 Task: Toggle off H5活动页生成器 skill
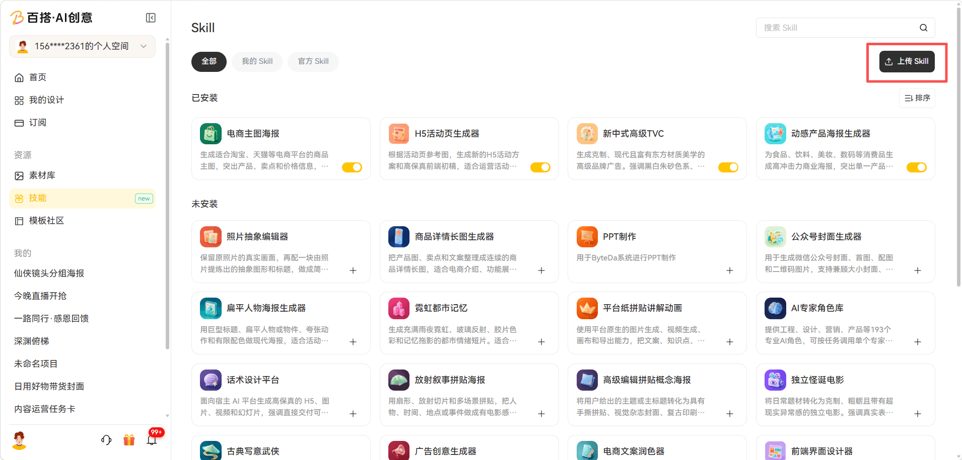540,167
